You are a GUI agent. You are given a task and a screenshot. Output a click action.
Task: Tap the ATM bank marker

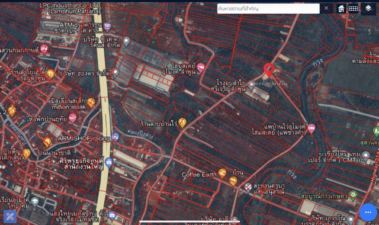pos(107,27)
